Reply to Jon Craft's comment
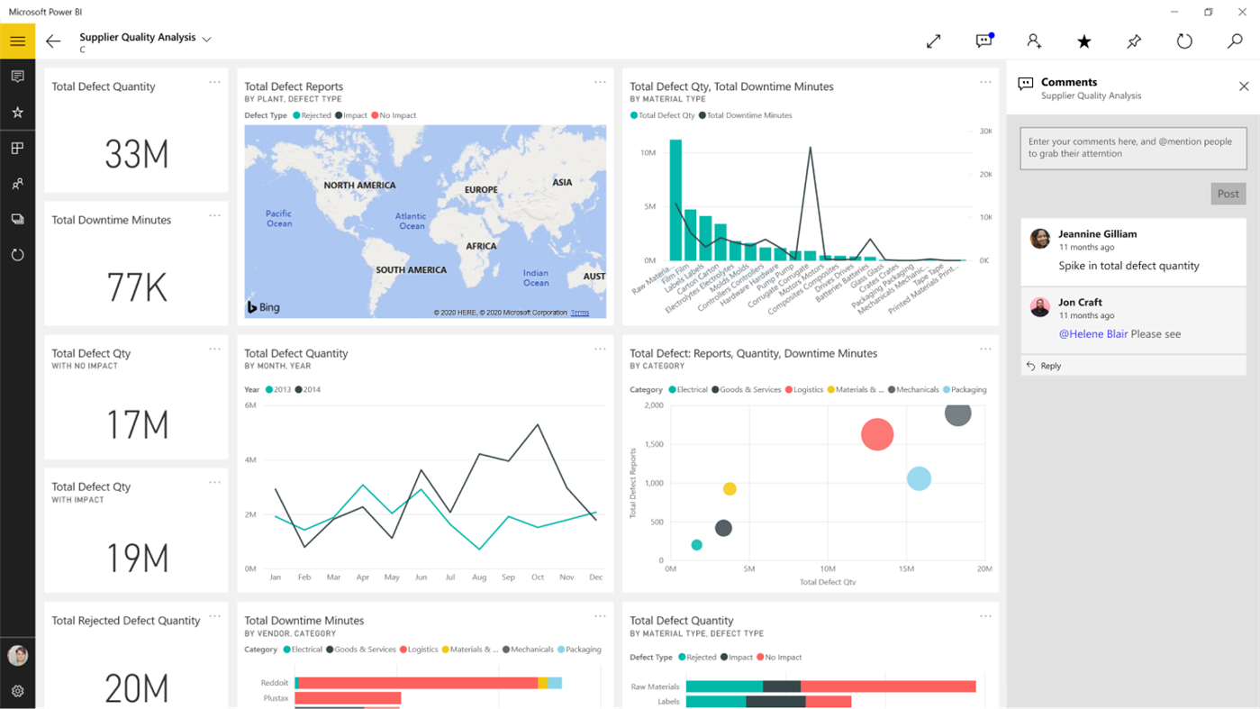The height and width of the screenshot is (709, 1260). [x=1047, y=365]
